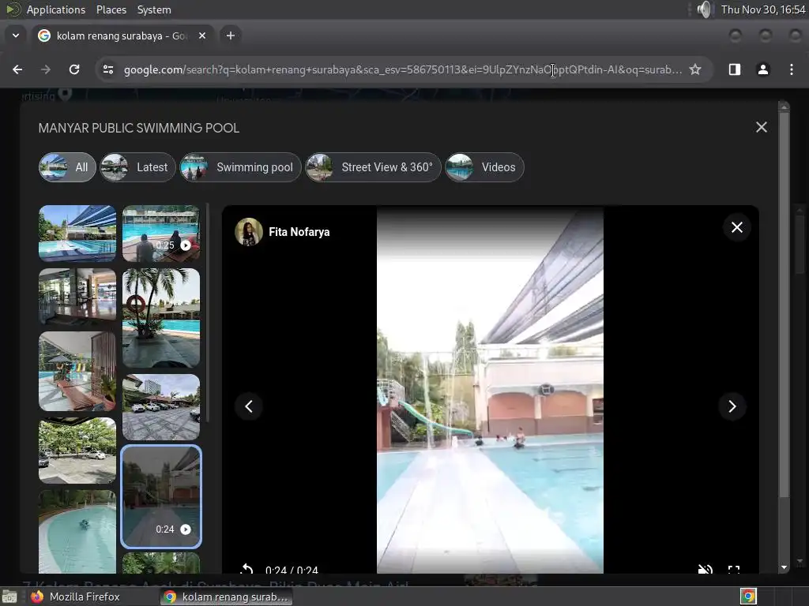Open the palm tree pool thumbnail
The image size is (809, 606).
tap(161, 318)
